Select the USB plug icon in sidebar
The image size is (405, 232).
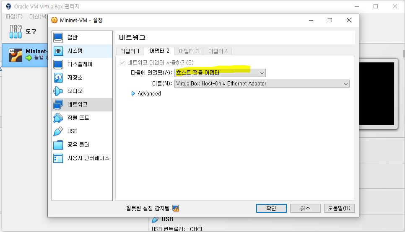pyautogui.click(x=58, y=131)
